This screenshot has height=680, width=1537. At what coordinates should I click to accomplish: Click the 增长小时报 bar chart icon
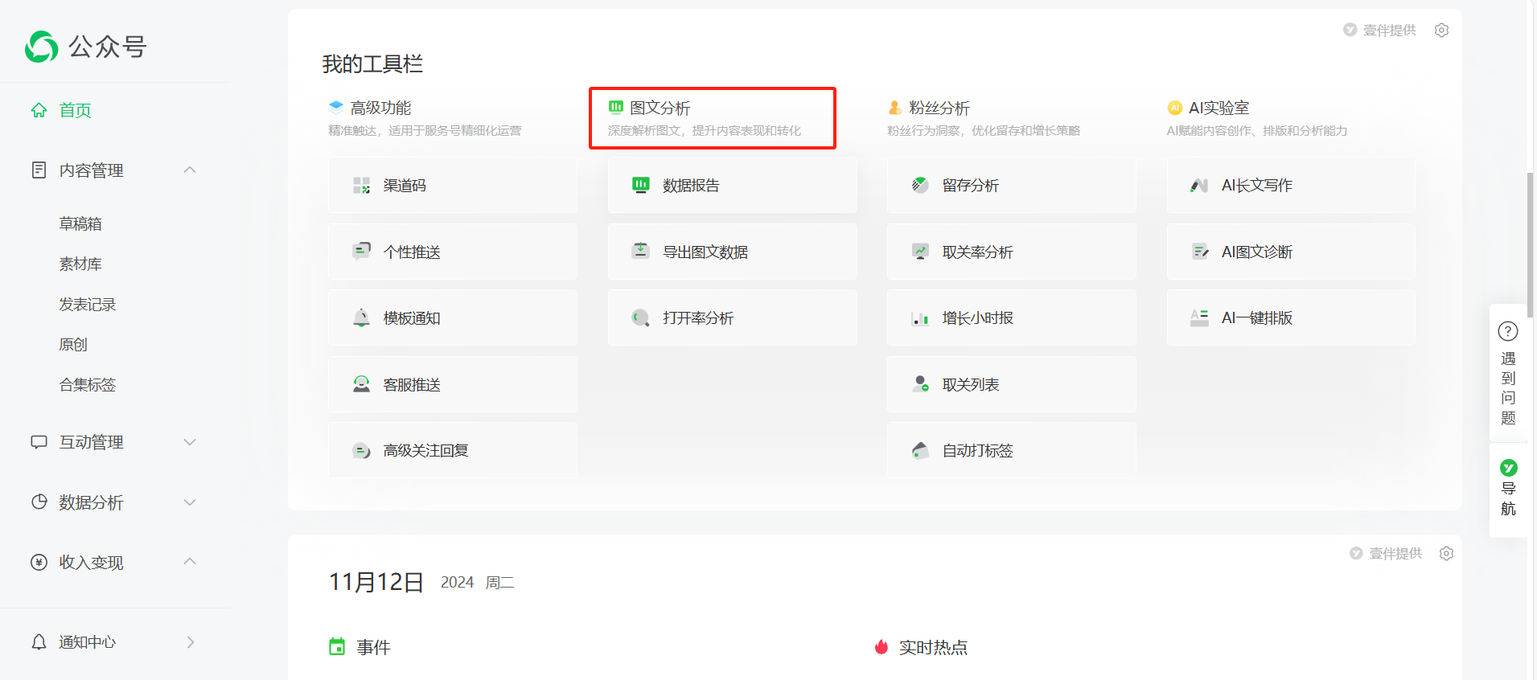click(920, 318)
